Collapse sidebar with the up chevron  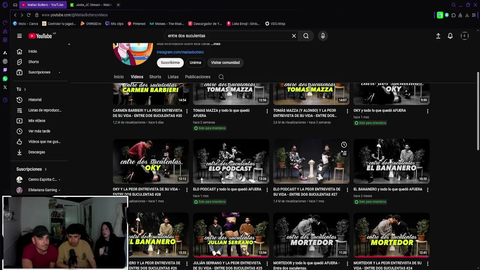click(x=69, y=44)
